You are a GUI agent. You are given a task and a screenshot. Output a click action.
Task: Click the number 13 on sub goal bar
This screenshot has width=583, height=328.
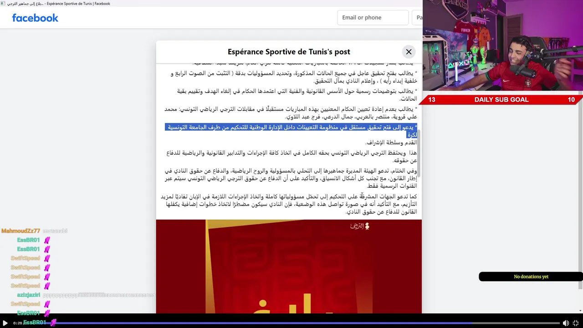[432, 100]
